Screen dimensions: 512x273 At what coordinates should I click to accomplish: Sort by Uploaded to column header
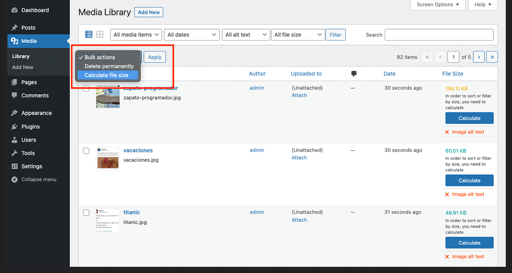point(306,73)
